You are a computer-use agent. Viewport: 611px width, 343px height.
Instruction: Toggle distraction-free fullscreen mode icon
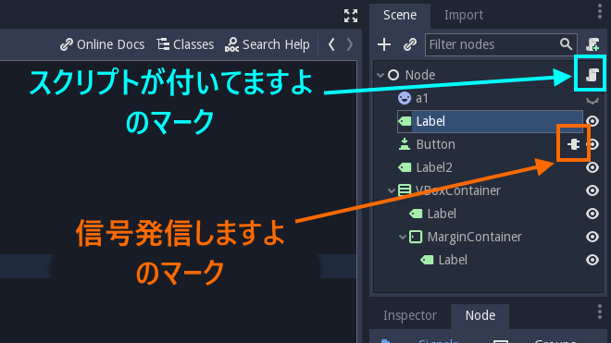(351, 16)
